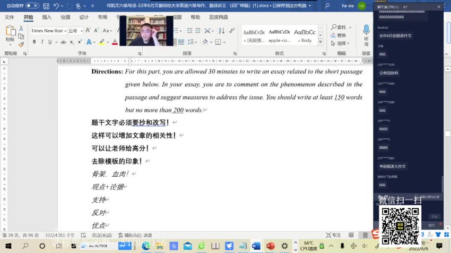451x253 pixels.
Task: Open the PowerPoint icon in taskbar
Action: pos(271,246)
